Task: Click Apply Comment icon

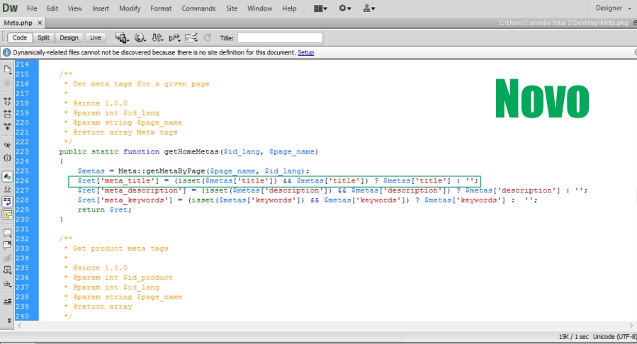Action: click(7, 233)
